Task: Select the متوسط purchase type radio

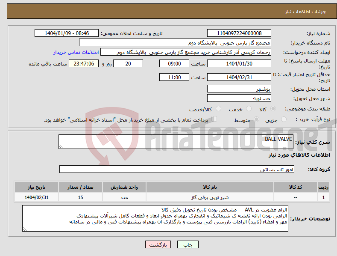Action: click(256, 119)
